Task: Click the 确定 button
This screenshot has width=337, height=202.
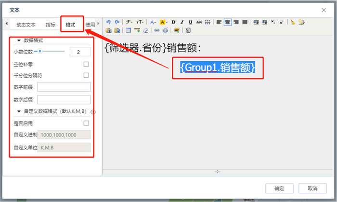Action: (279, 188)
